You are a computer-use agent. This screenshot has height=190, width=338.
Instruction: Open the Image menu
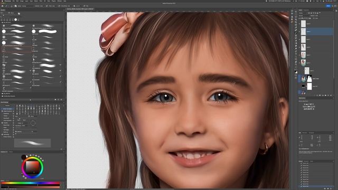pos(21,1)
